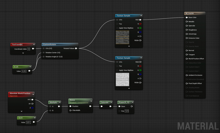Click red R output pin of top Texture Sample
The width and height of the screenshot is (220, 133).
pyautogui.click(x=140, y=24)
